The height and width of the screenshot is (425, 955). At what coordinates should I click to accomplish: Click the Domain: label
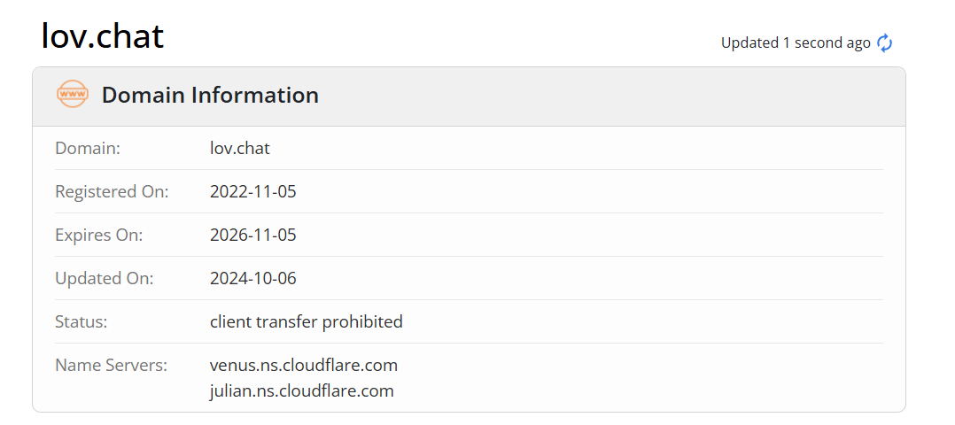(88, 148)
